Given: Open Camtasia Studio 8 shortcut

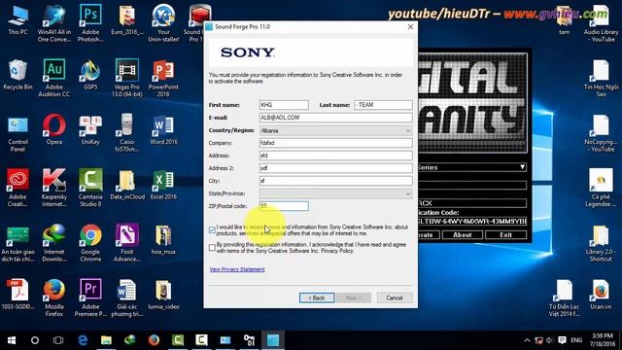Looking at the screenshot, I should (x=90, y=189).
